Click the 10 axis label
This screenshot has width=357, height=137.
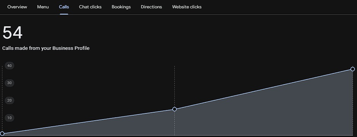pyautogui.click(x=10, y=118)
